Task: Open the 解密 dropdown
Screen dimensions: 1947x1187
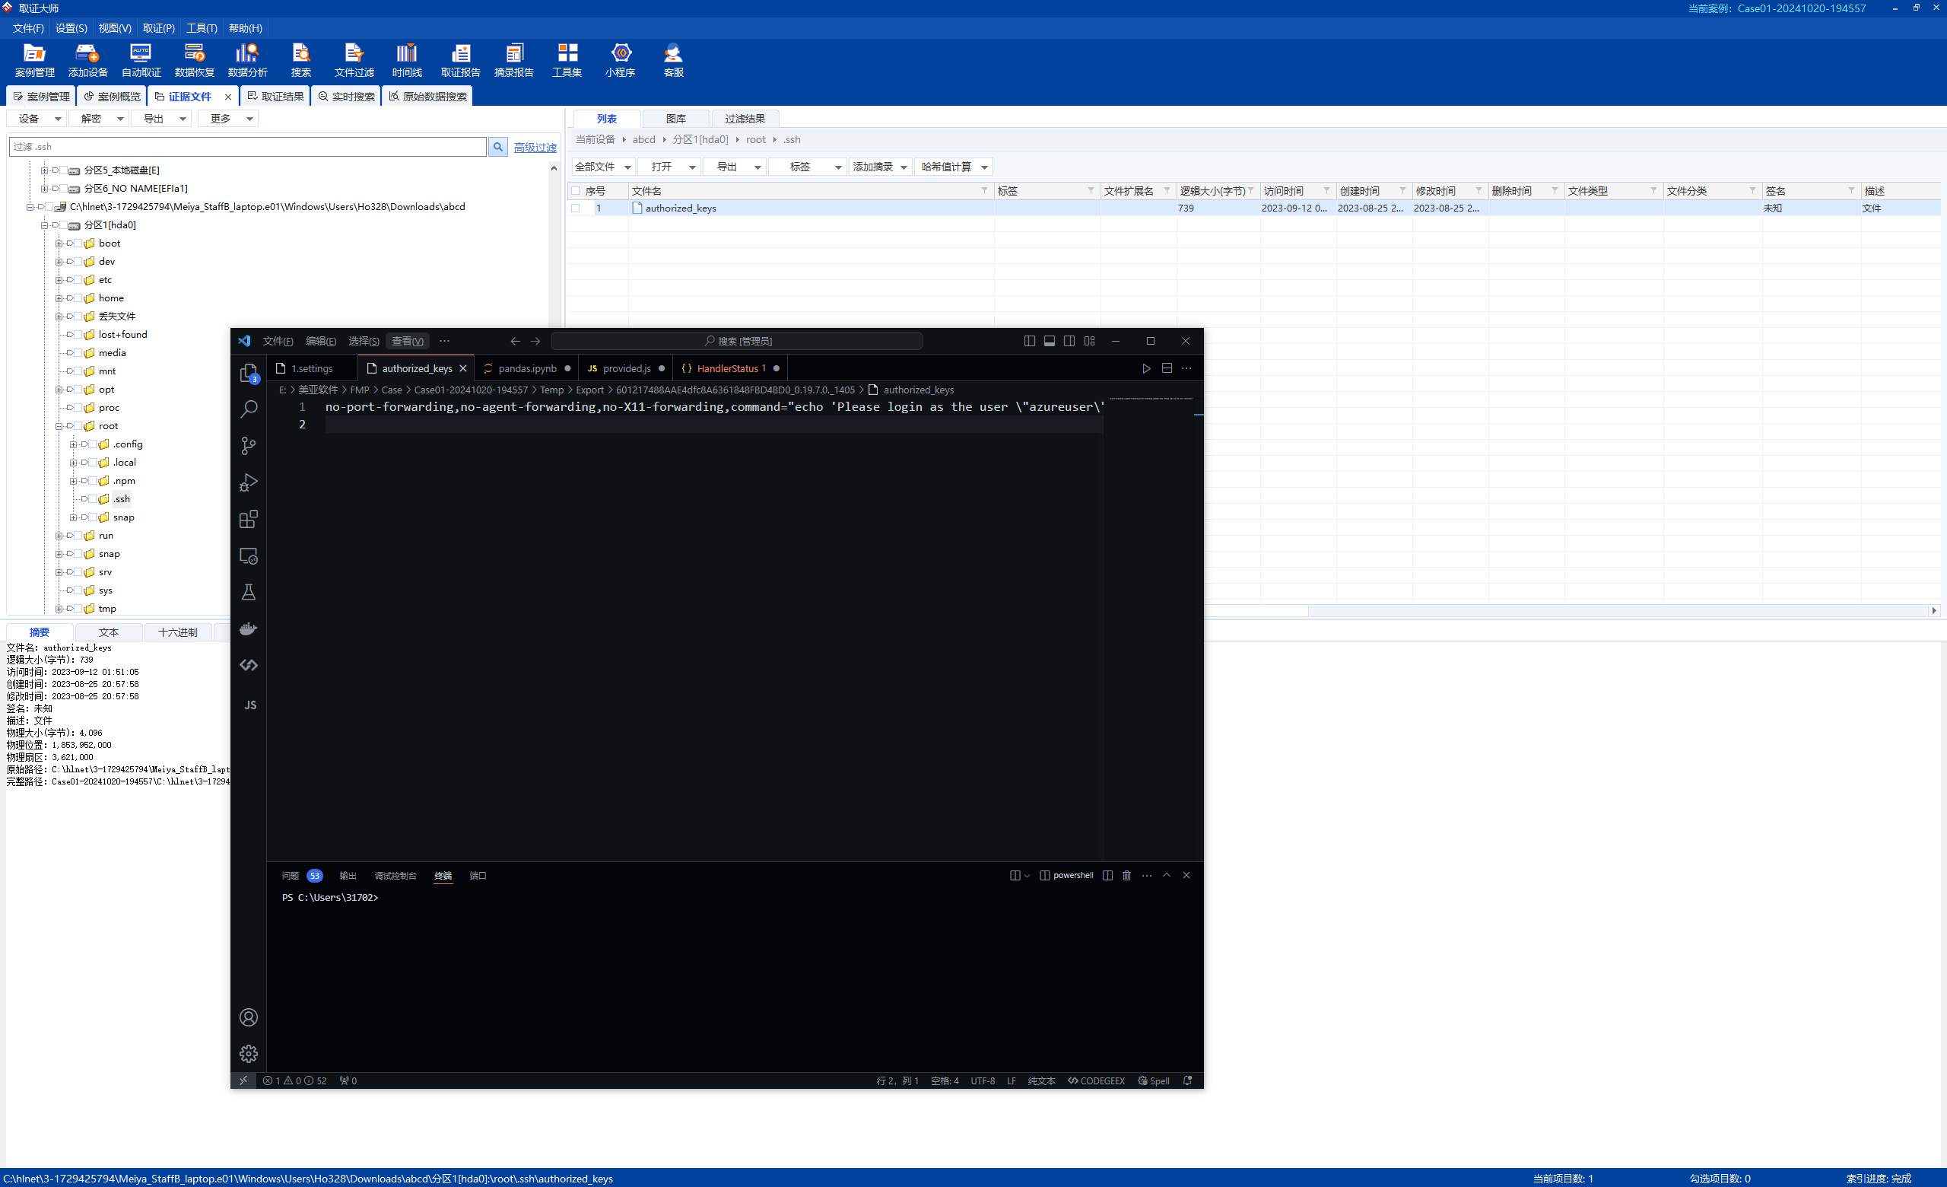Action: [x=99, y=119]
